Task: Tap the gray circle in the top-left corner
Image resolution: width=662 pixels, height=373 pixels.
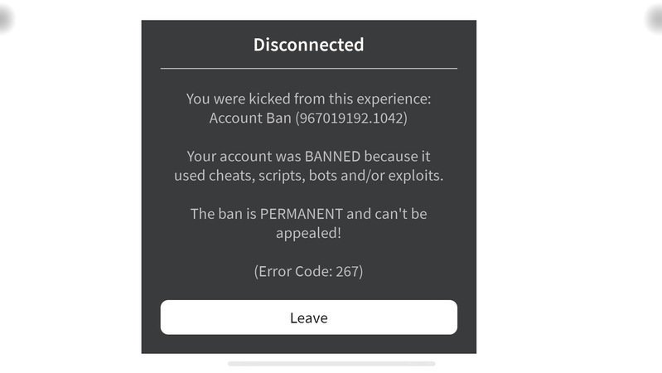Action: pos(4,18)
